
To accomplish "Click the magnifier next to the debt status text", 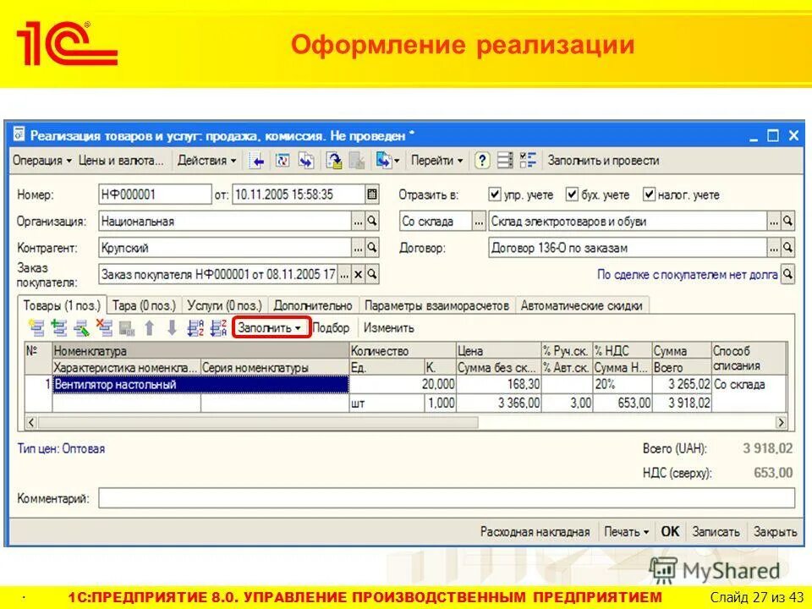I will [787, 274].
